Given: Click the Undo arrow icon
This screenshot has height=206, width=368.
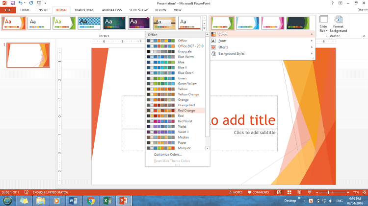Looking at the screenshot, I should 21,3.
